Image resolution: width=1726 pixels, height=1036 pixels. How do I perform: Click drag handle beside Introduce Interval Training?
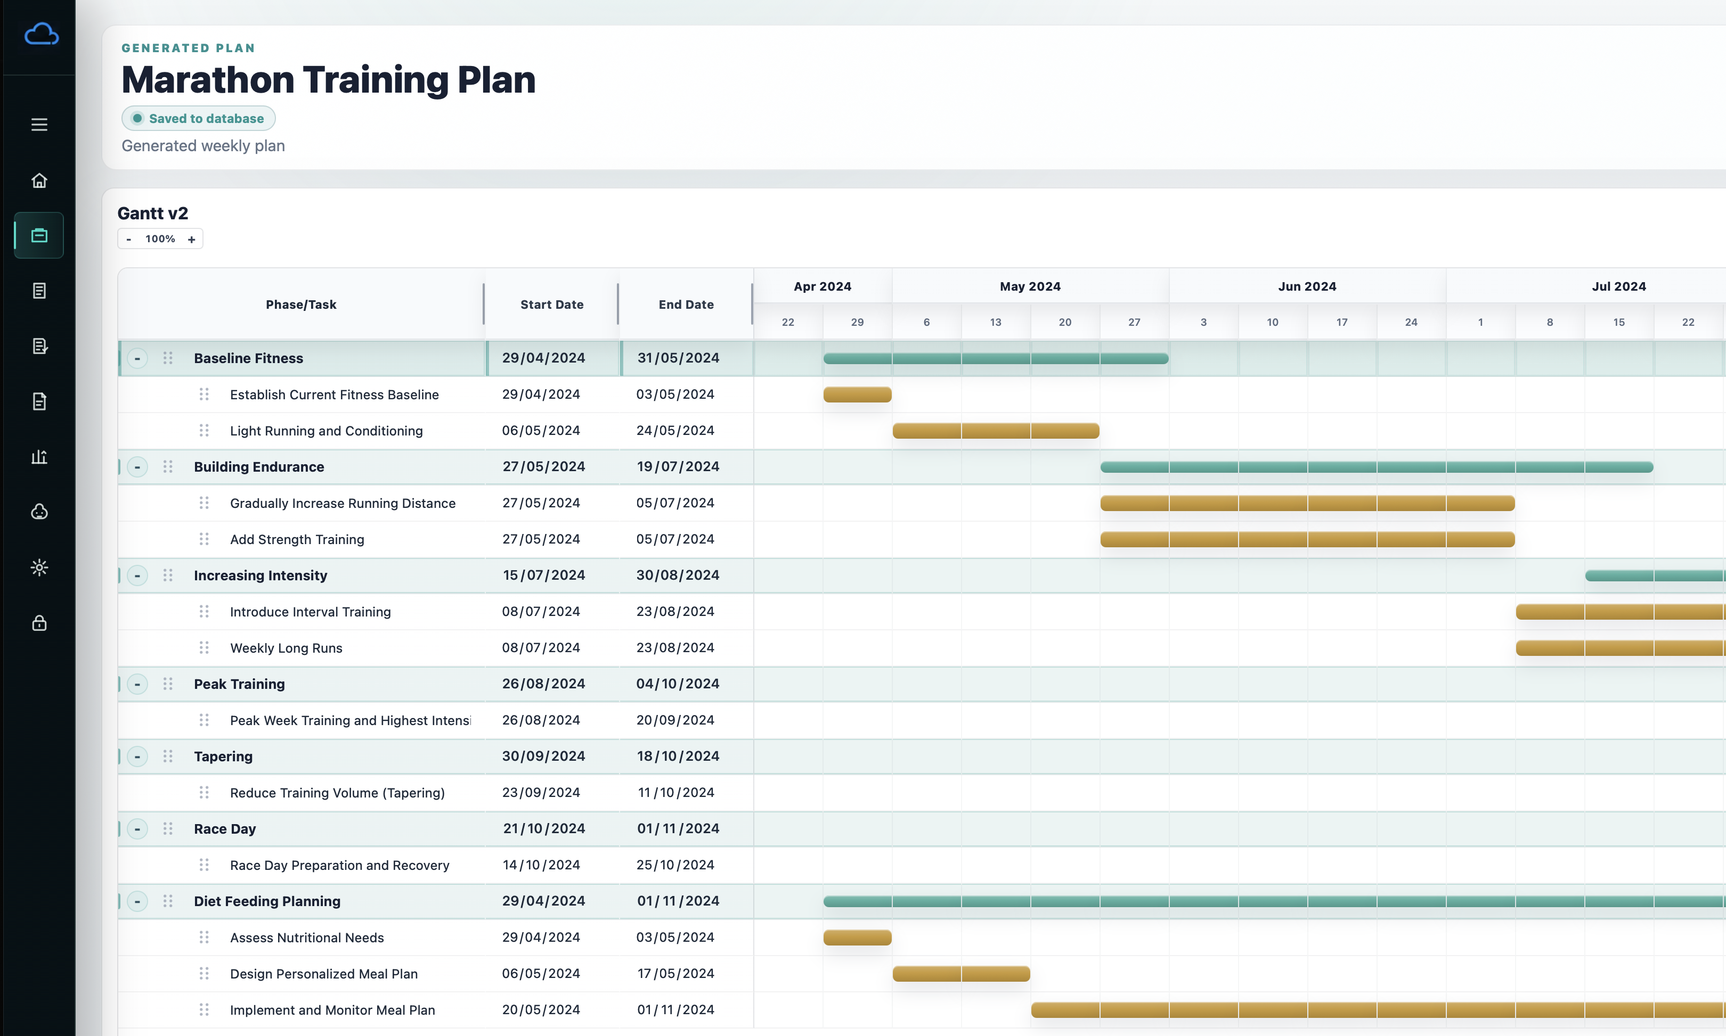204,612
